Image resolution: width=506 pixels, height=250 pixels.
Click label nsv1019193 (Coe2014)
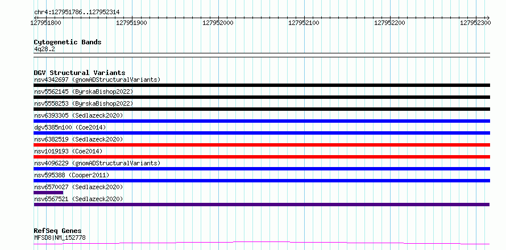coord(68,151)
